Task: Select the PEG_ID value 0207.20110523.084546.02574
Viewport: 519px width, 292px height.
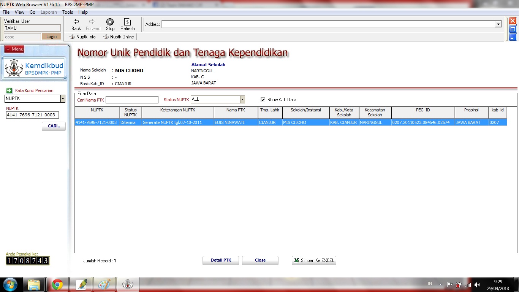Action: coord(423,122)
